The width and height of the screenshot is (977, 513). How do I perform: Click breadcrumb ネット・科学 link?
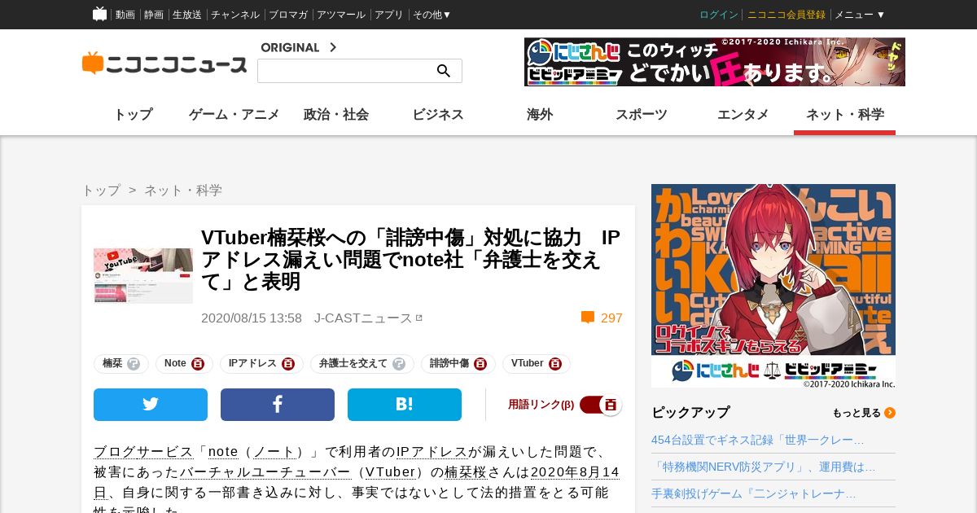[183, 191]
